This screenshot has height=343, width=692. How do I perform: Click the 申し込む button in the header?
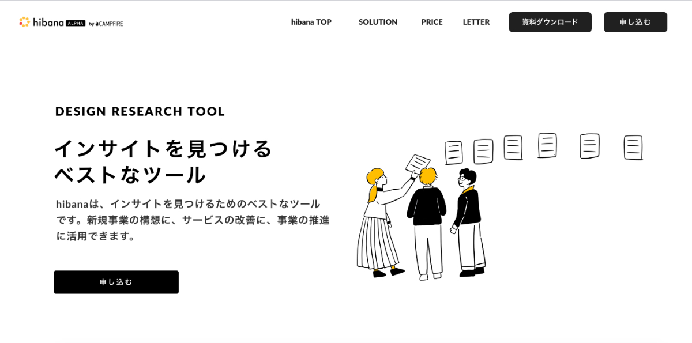(635, 22)
